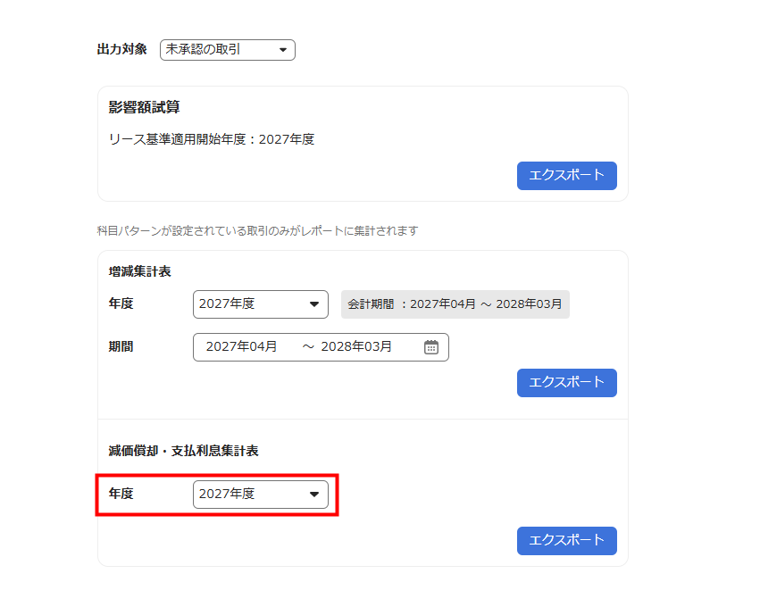The image size is (760, 607).
Task: Click the 出力対象 label
Action: [x=121, y=50]
